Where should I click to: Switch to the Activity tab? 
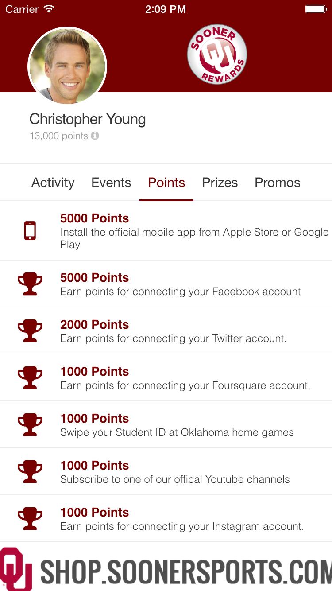pos(53,183)
